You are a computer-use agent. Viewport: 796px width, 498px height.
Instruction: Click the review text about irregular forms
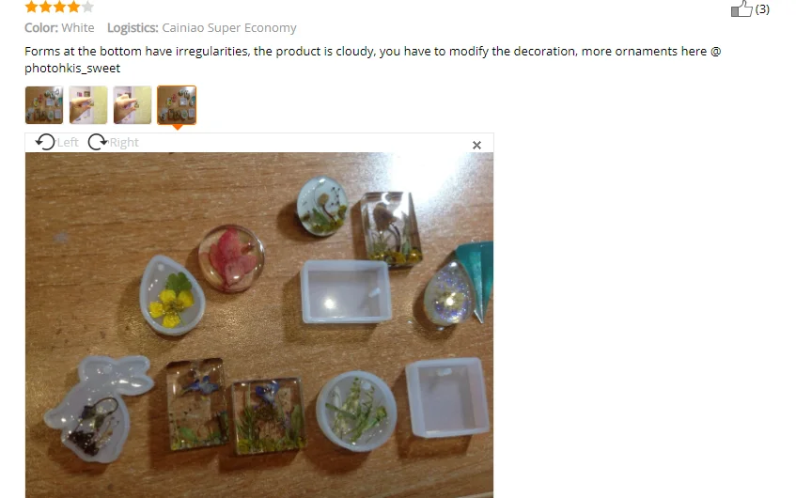pyautogui.click(x=372, y=59)
